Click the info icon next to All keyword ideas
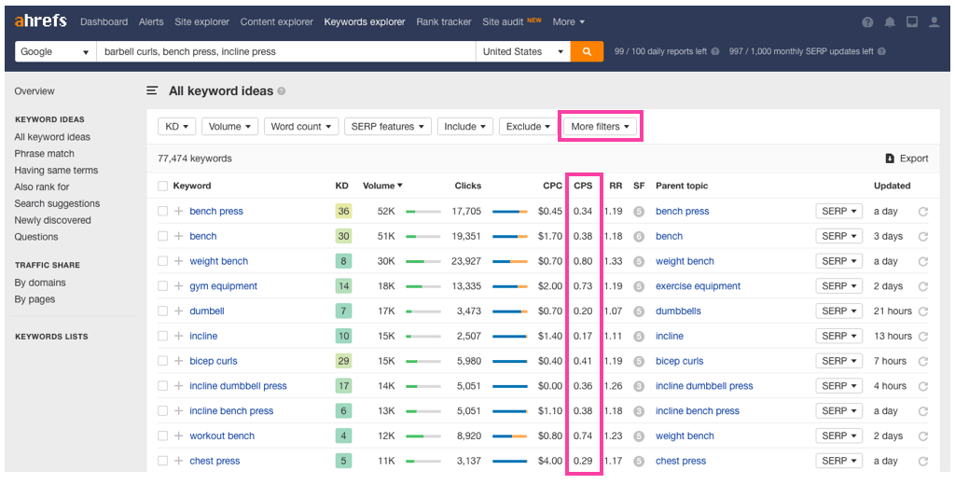 click(282, 91)
